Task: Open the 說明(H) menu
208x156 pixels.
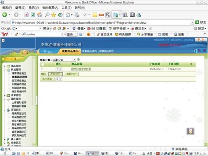Action: pyautogui.click(x=80, y=8)
